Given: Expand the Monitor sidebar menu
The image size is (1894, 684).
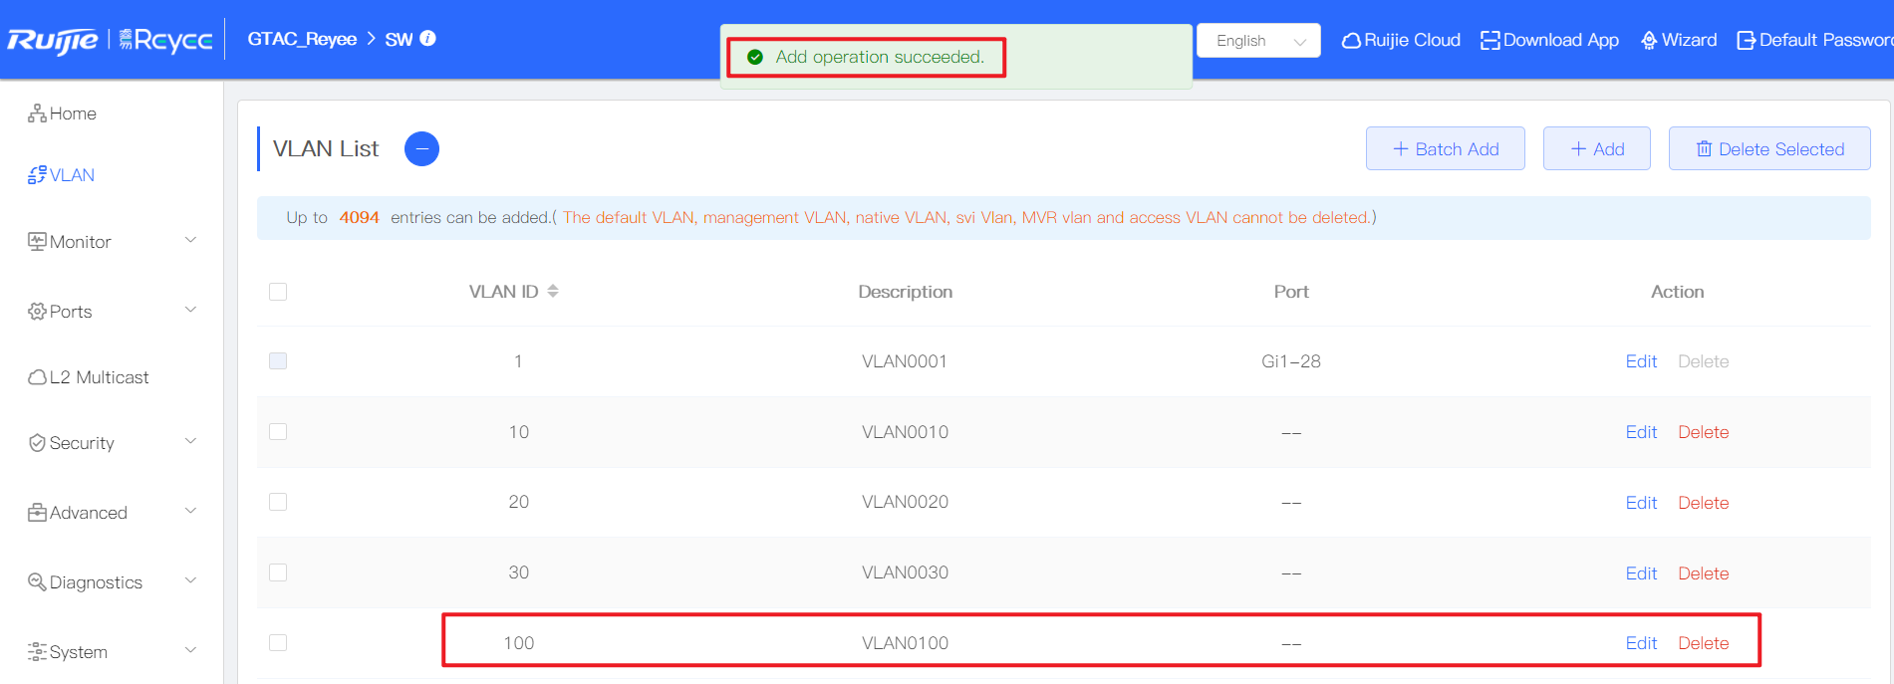Looking at the screenshot, I should click(x=112, y=242).
